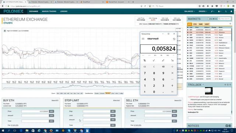The image size is (236, 133).
Task: Open the user account menu in header
Action: click(219, 11)
